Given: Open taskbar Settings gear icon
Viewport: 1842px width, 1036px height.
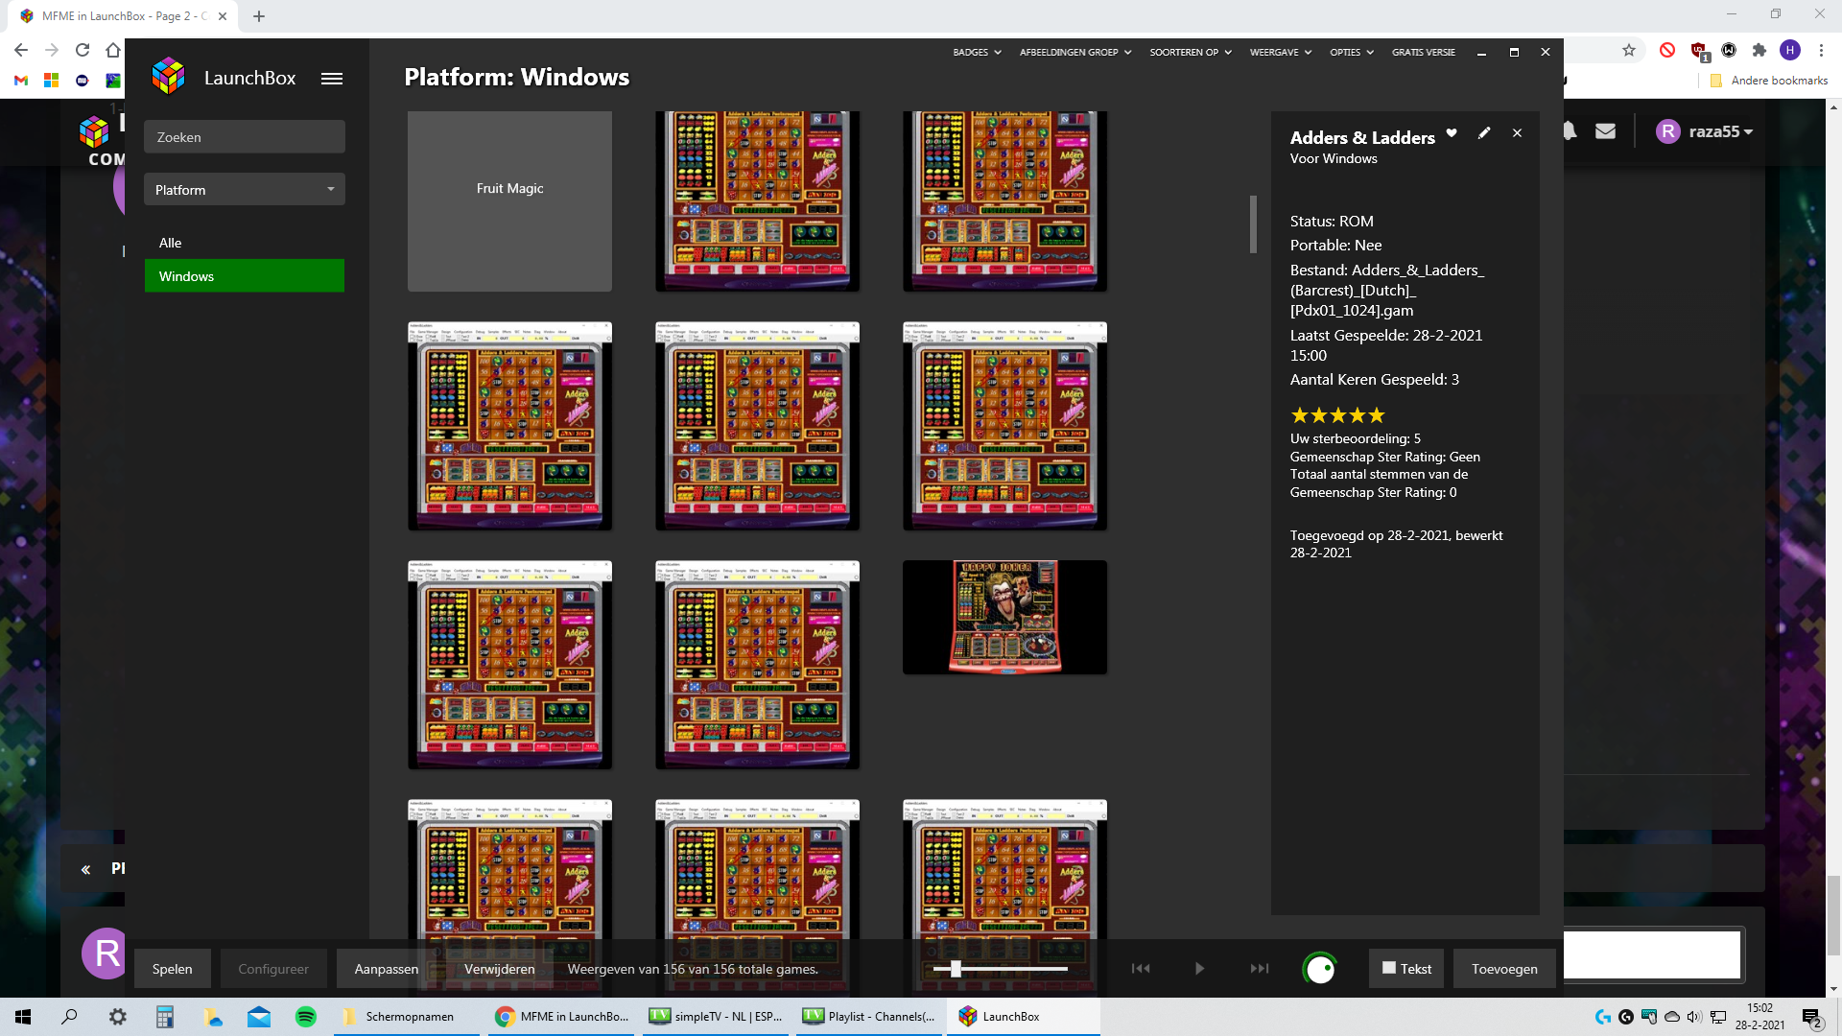Looking at the screenshot, I should coord(117,1017).
